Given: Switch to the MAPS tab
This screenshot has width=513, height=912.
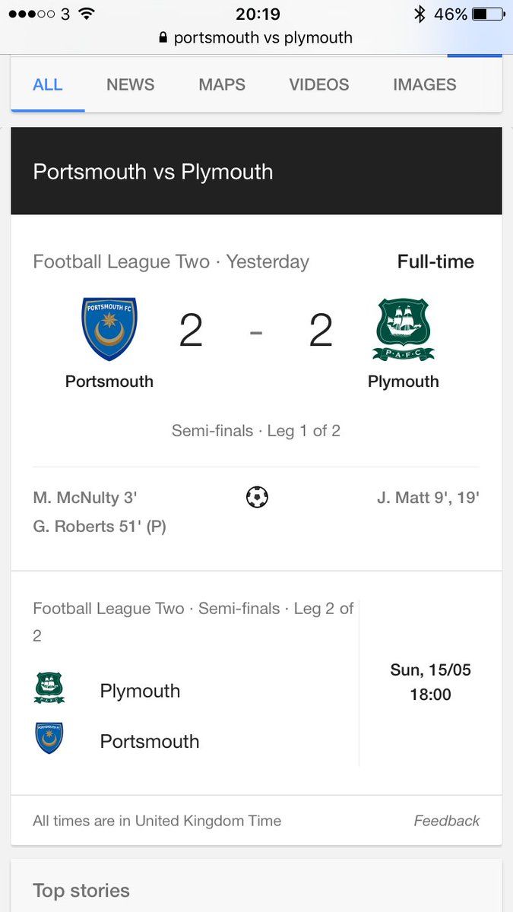Looking at the screenshot, I should (x=222, y=84).
